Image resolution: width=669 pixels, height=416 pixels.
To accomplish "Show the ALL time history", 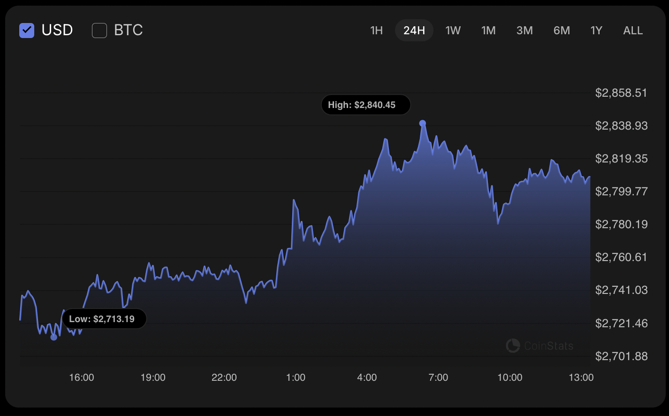I will click(x=632, y=30).
